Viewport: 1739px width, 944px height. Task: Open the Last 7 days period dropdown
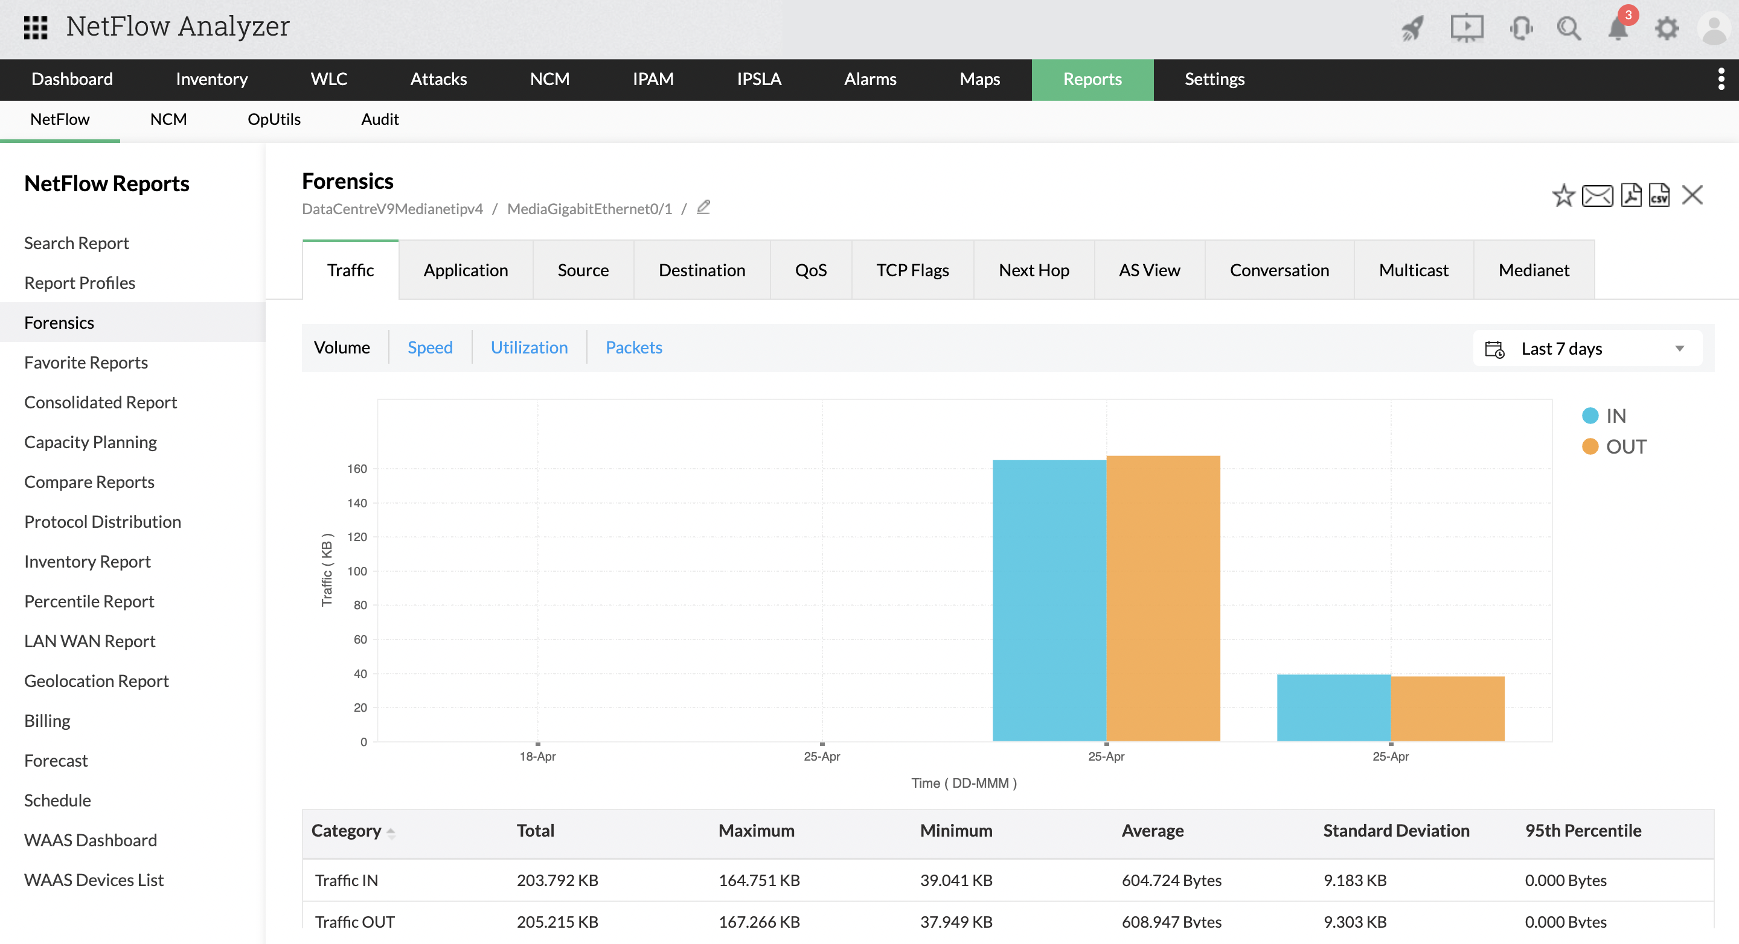1679,349
